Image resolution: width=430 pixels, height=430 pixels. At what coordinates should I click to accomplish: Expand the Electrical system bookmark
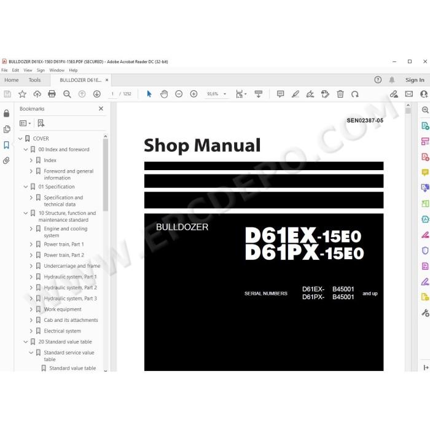31,331
